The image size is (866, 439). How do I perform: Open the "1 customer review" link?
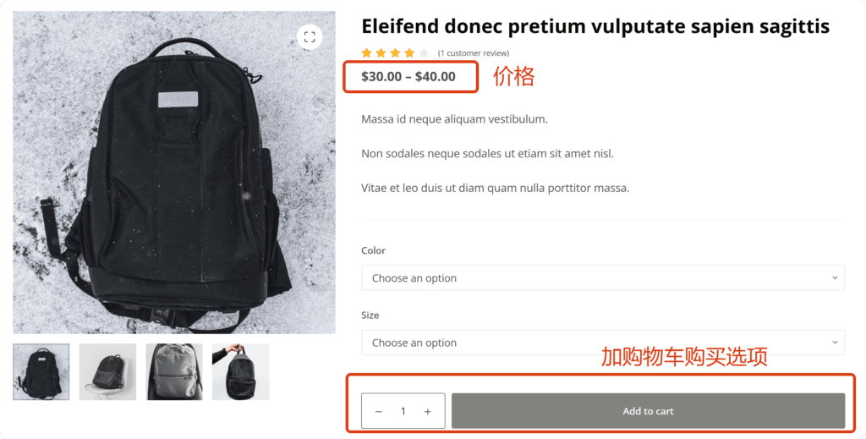(474, 53)
